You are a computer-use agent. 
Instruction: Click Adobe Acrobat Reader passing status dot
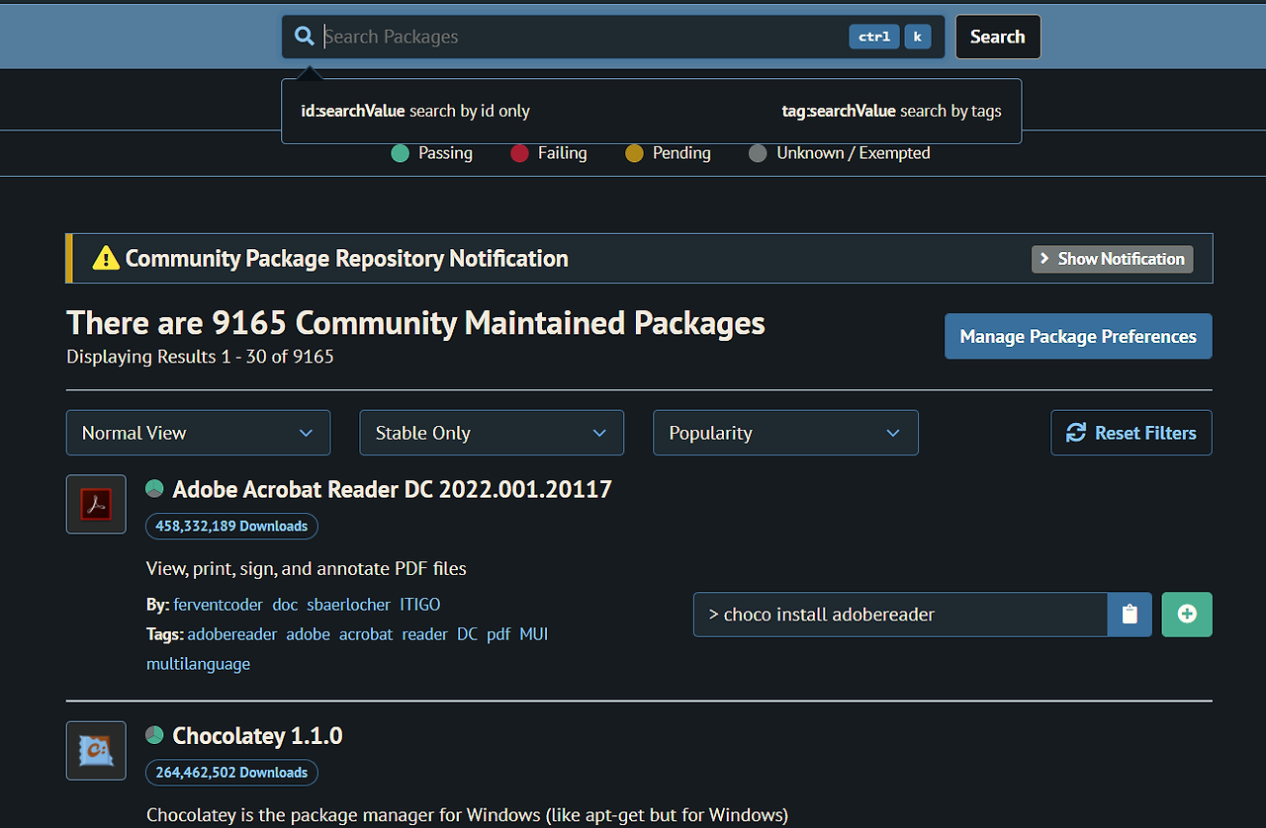(x=154, y=488)
